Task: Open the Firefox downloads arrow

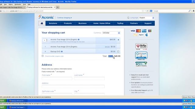Action: point(193,11)
